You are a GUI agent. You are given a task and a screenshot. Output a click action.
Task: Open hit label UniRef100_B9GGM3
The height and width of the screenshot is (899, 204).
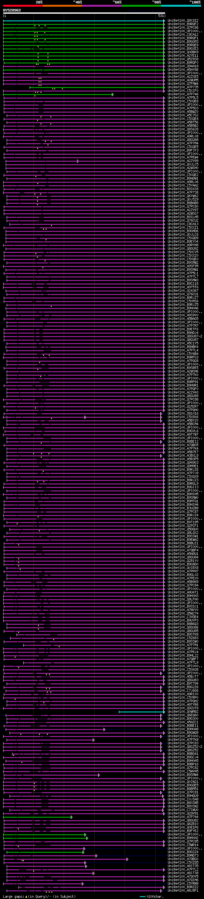click(x=183, y=41)
